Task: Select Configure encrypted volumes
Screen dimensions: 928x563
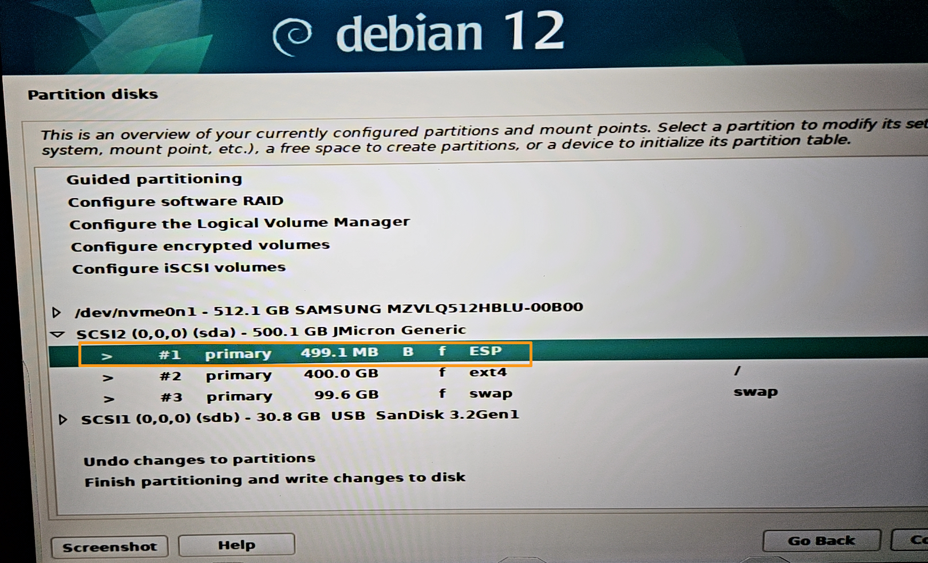Action: pyautogui.click(x=200, y=246)
